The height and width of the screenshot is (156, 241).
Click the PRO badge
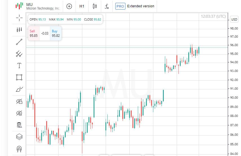pyautogui.click(x=120, y=6)
